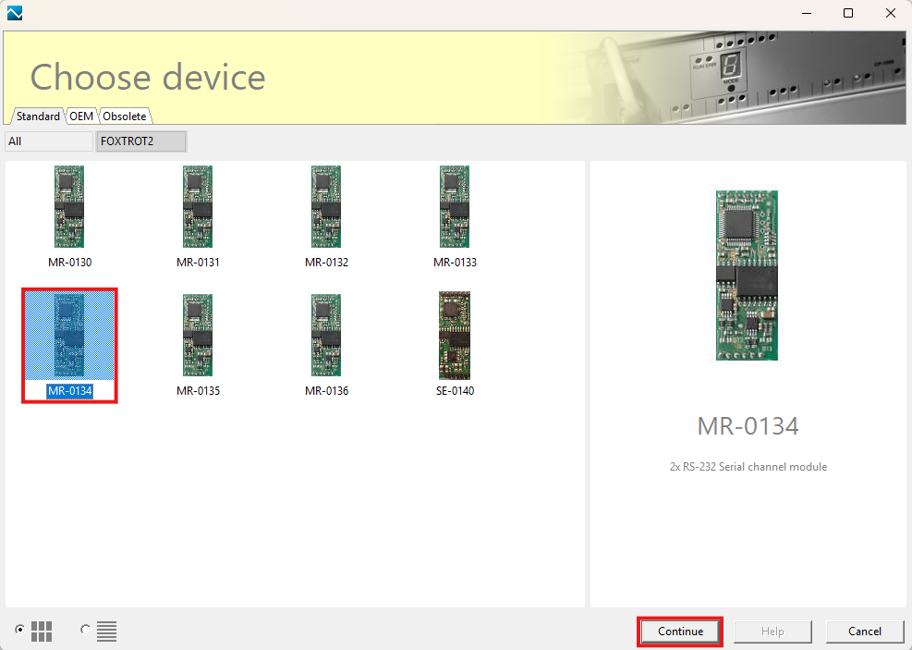Click the list view lines icon

click(107, 632)
